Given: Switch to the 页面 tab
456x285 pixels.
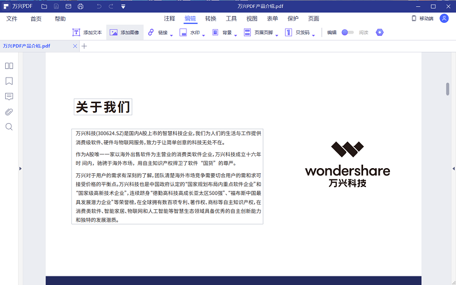Looking at the screenshot, I should [x=313, y=19].
